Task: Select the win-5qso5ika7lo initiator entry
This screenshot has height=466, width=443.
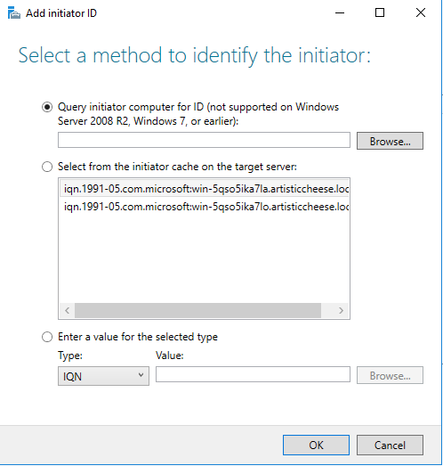Action: pos(205,207)
